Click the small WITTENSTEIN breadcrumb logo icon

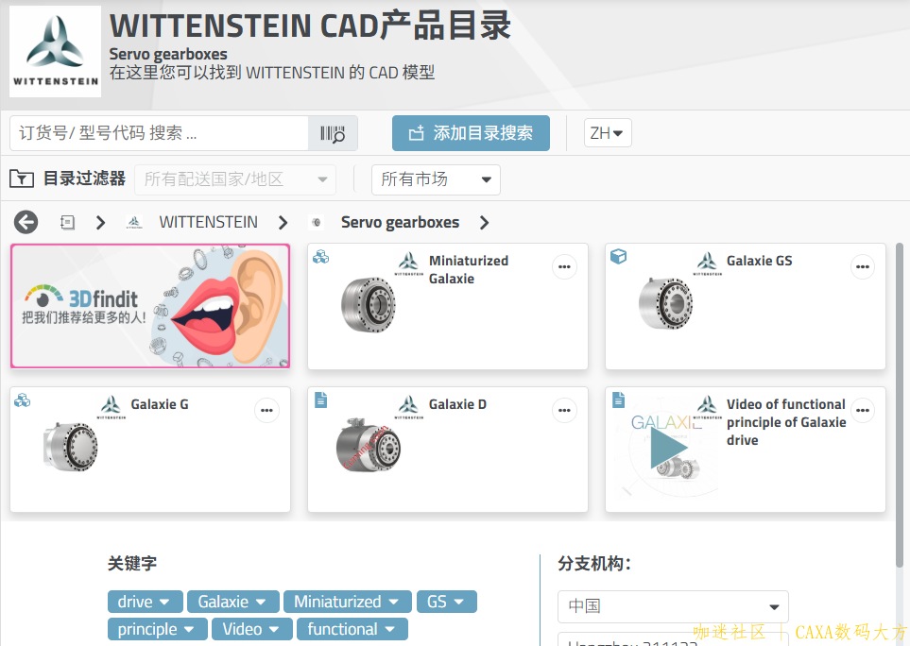134,222
